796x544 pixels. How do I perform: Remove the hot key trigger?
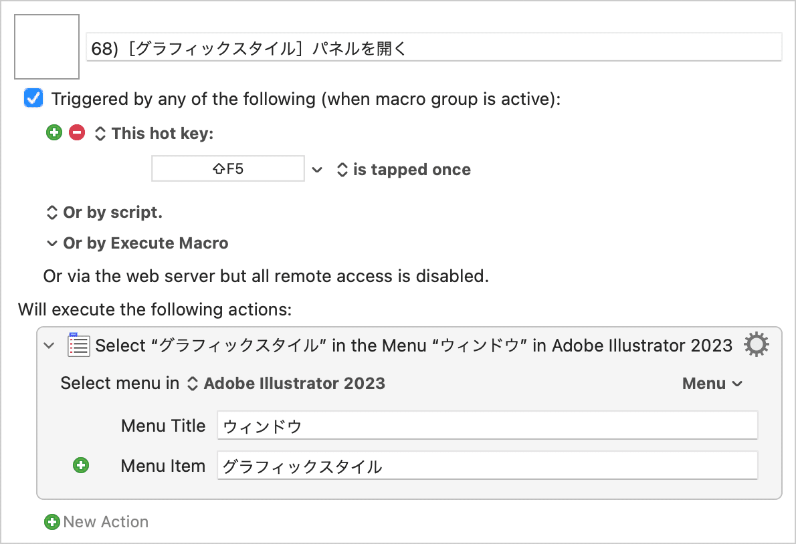77,133
